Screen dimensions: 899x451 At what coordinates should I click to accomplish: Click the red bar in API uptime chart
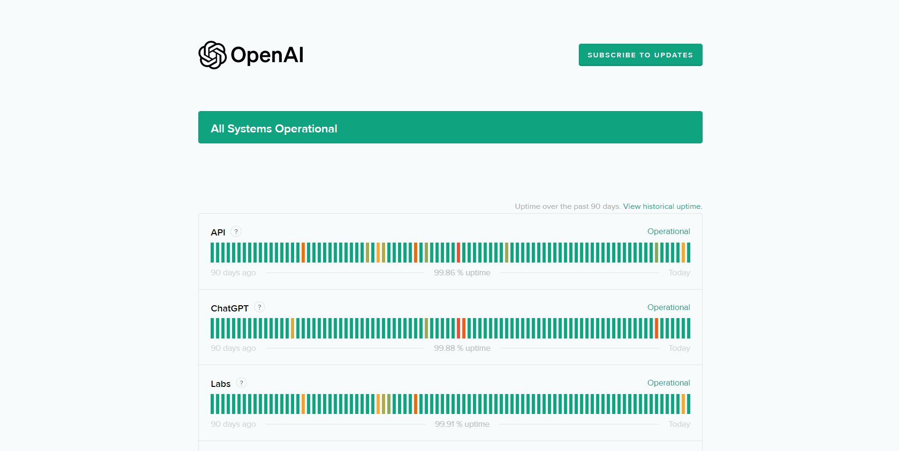coord(458,253)
